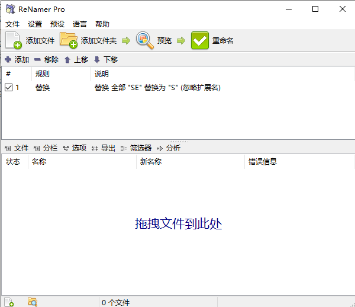
Task: Select rule description 替换 全部 "SE" 替换为 "S"
Action: [x=157, y=88]
